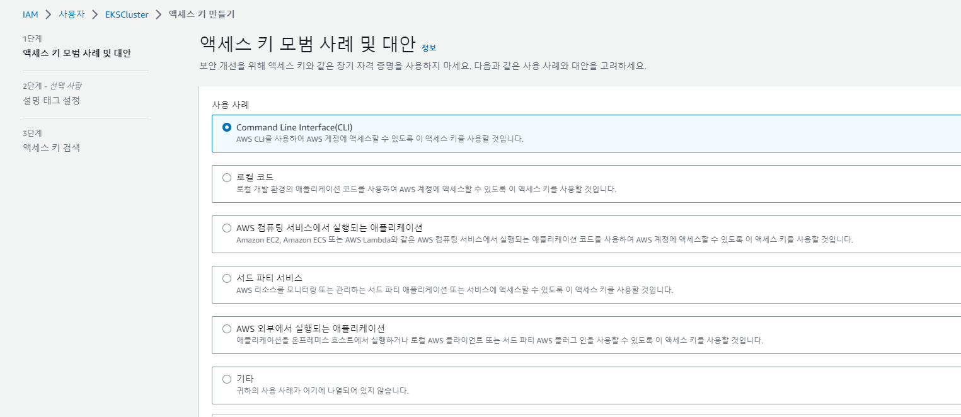Click the AWS 리소스를 모니터링 description text
This screenshot has height=417, width=961.
[455, 290]
